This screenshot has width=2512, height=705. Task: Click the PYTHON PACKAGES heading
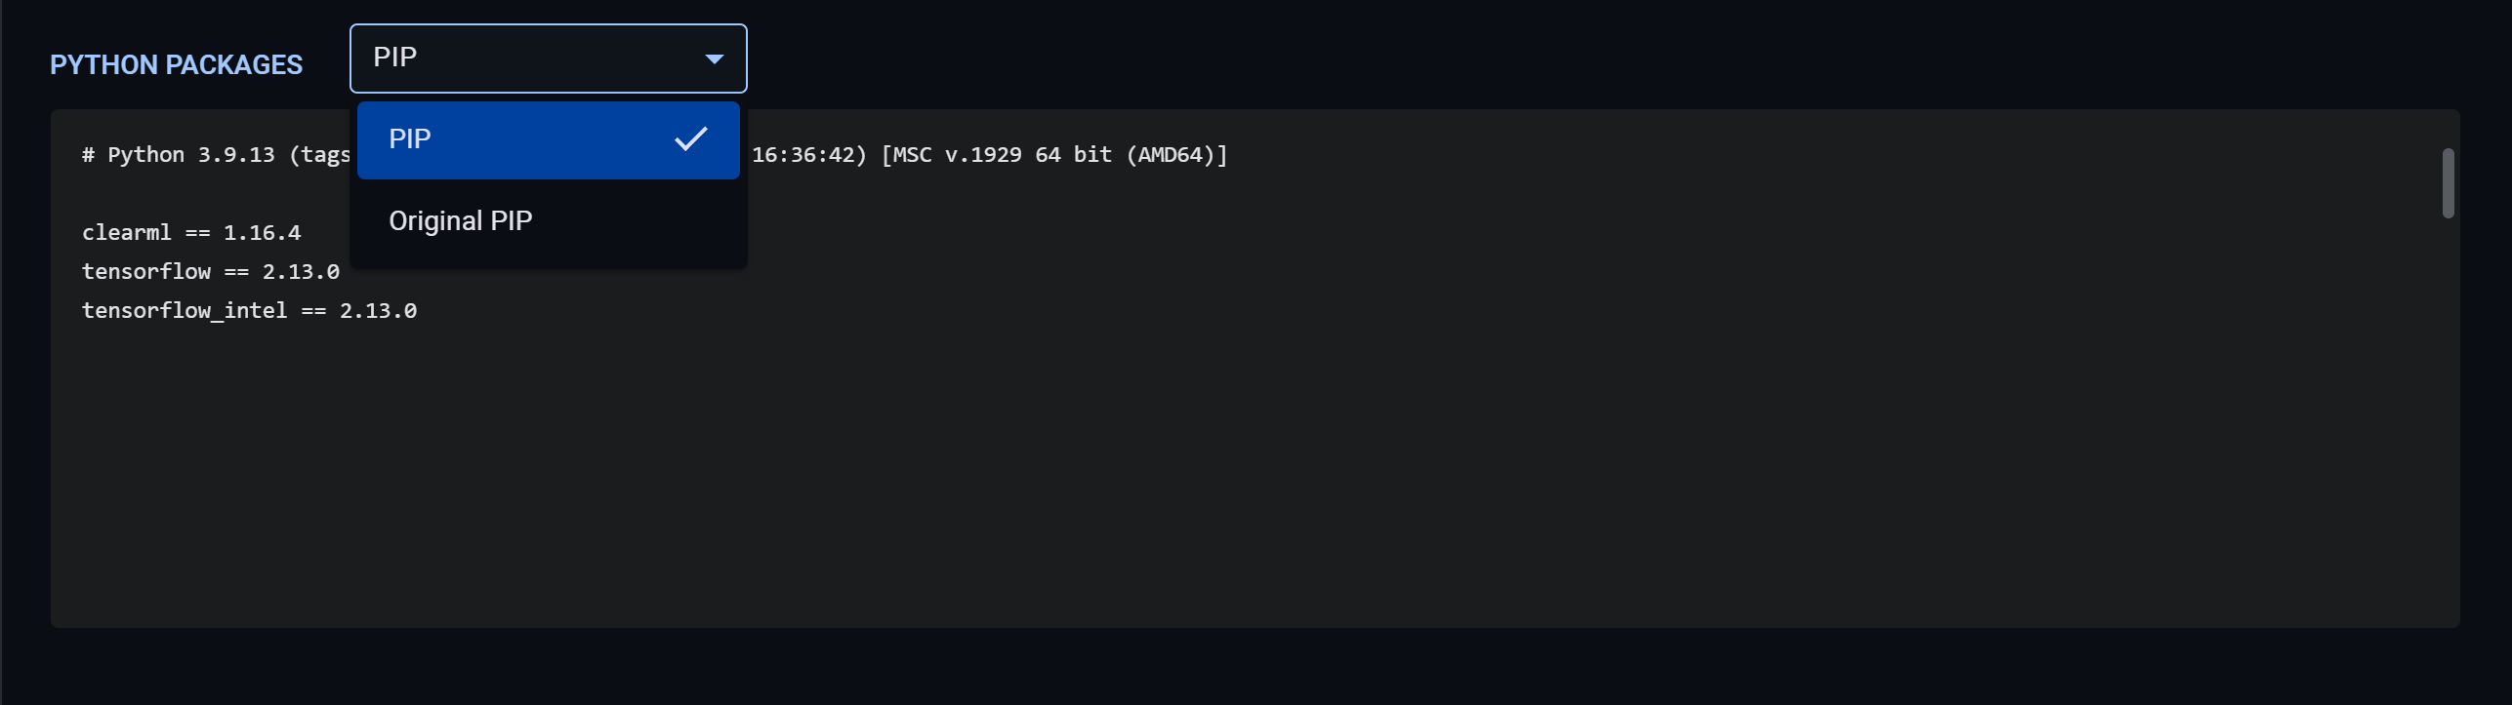(x=176, y=64)
